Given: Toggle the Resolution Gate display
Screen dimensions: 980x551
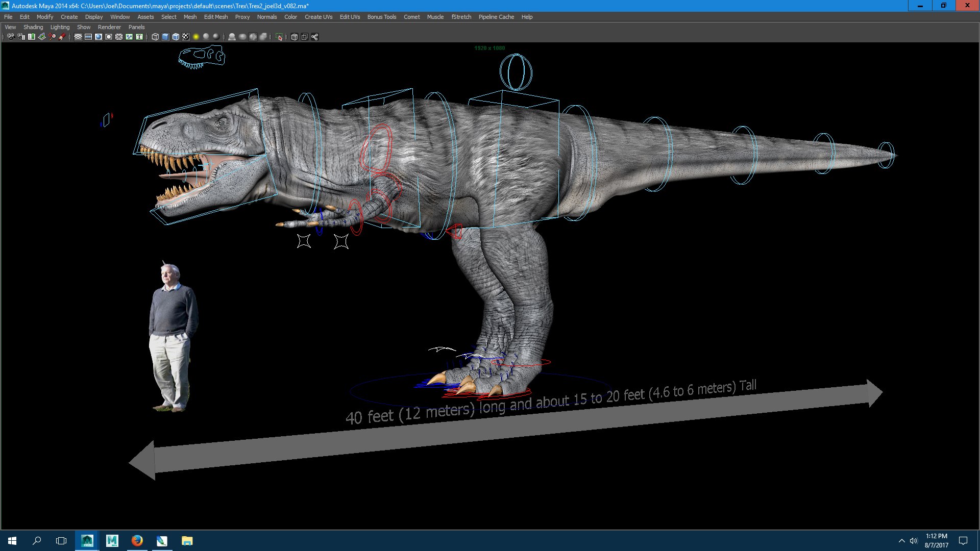Looking at the screenshot, I should (99, 37).
